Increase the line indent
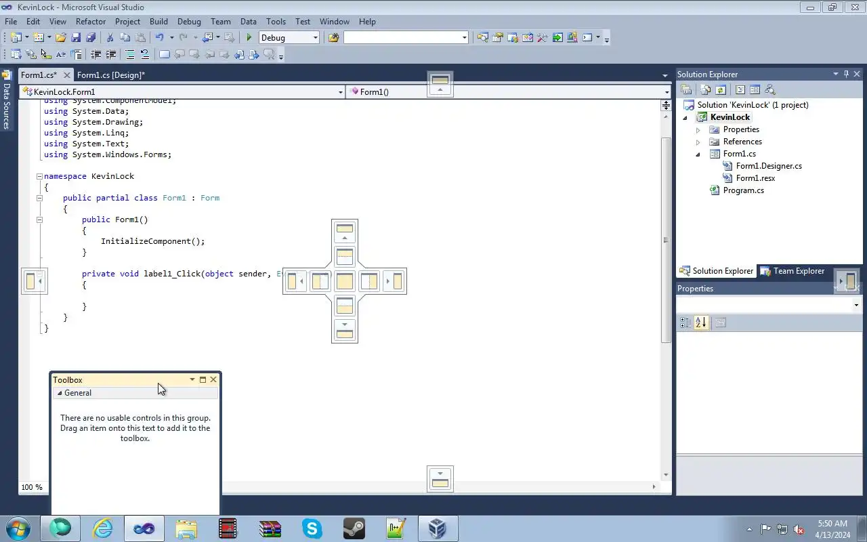 click(x=110, y=54)
